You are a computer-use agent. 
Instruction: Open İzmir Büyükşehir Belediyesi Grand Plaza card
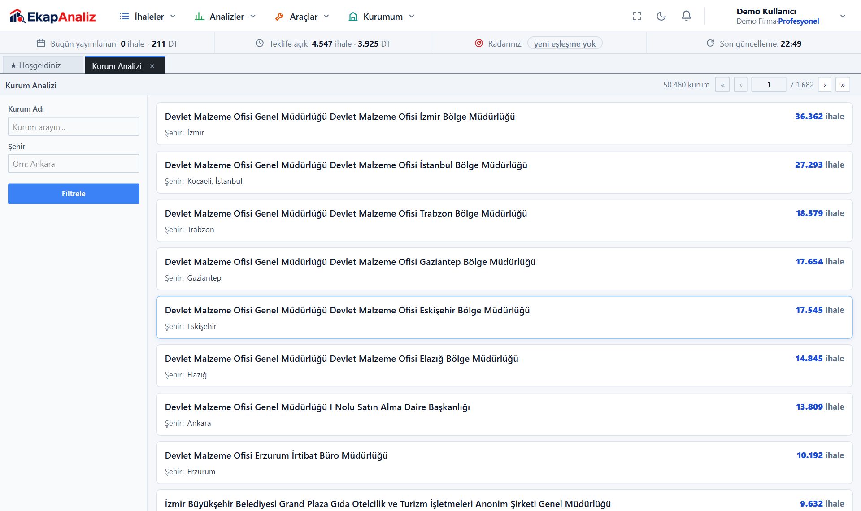[504, 500]
